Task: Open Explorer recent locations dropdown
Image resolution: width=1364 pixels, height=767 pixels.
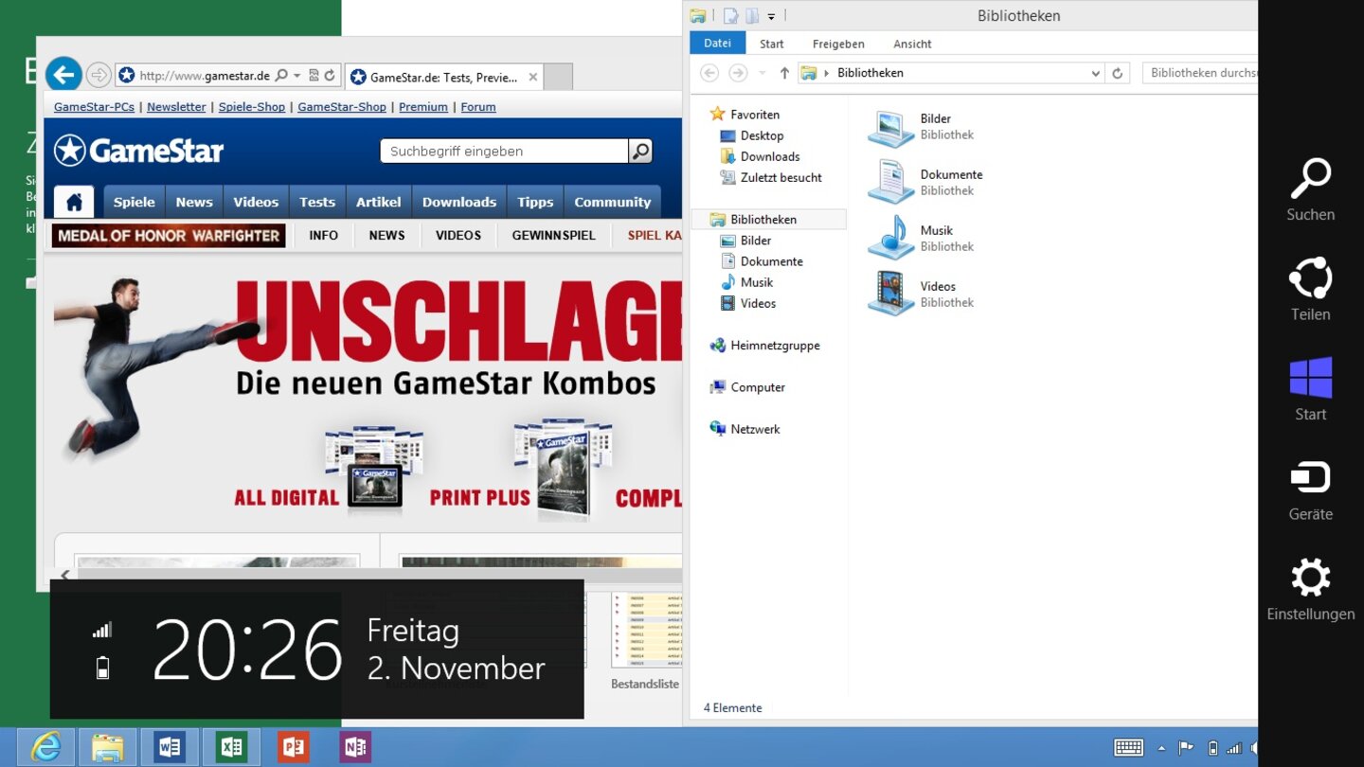Action: (x=762, y=73)
